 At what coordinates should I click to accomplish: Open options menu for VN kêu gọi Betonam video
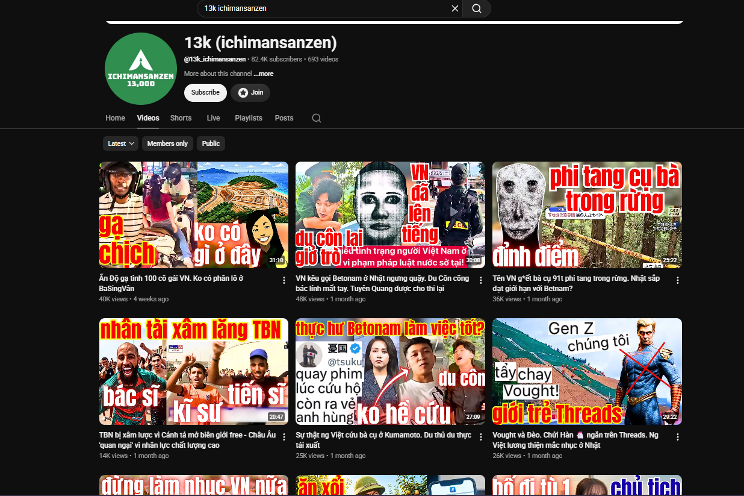[481, 280]
